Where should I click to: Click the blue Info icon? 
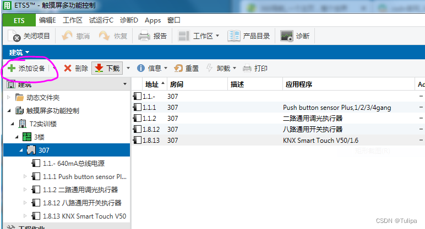[x=141, y=68]
